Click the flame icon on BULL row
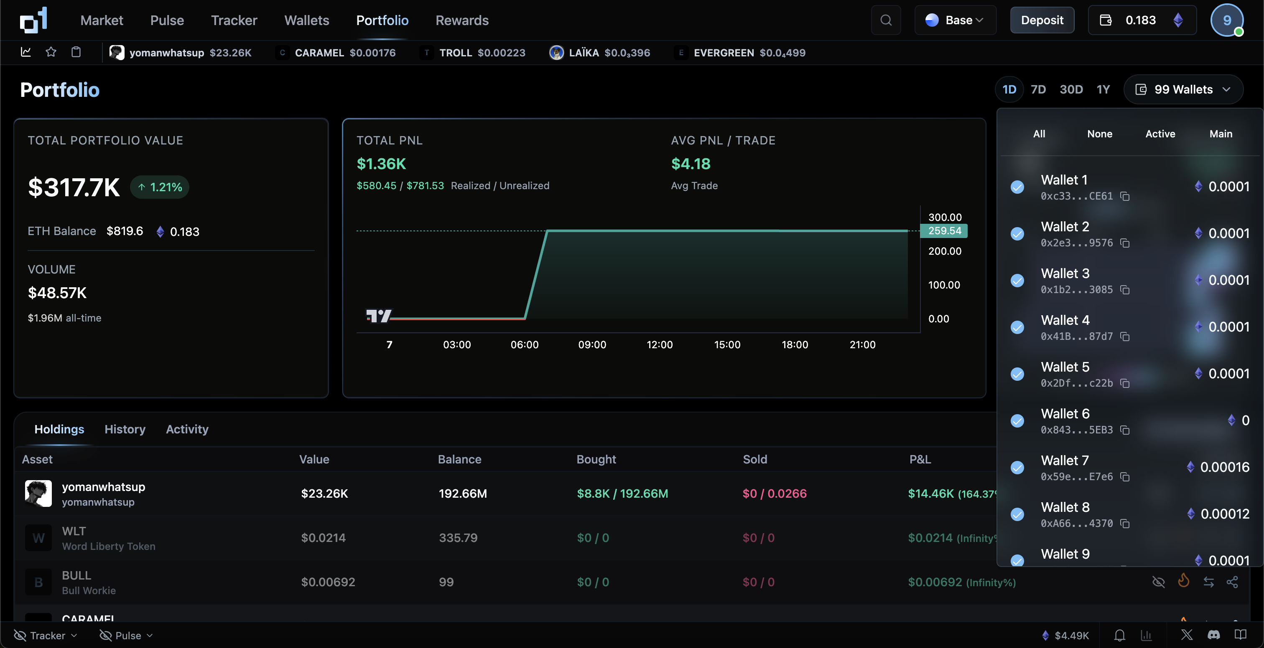 tap(1183, 581)
